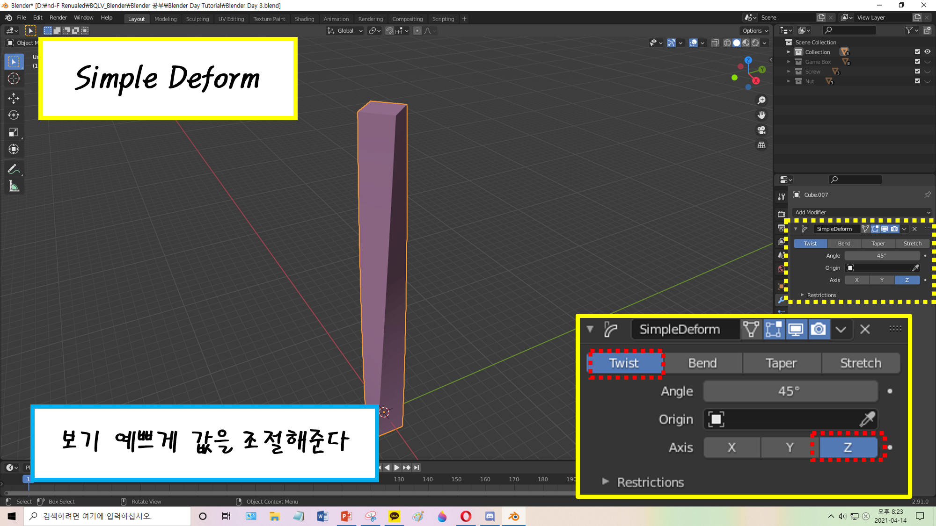This screenshot has width=936, height=526.
Task: Expand the Restrictions section in modifier
Action: click(x=821, y=295)
